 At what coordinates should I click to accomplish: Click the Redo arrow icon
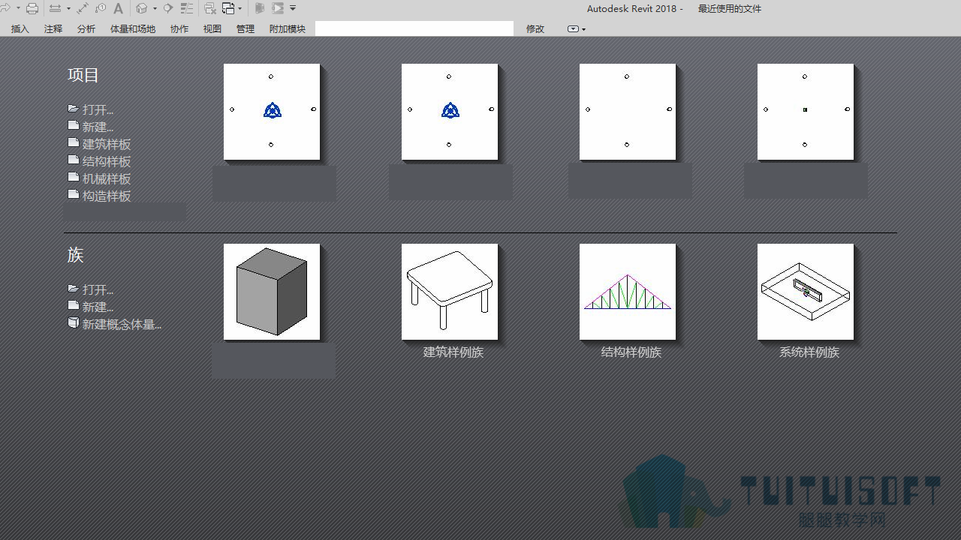[5, 8]
